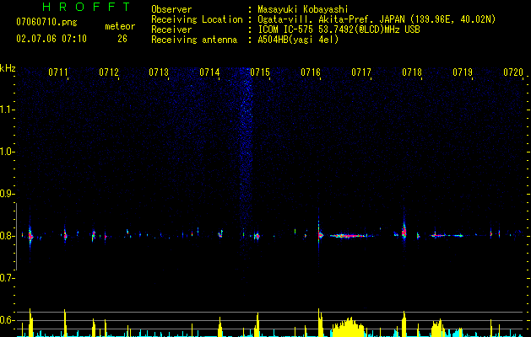The image size is (531, 337).
Task: Click the 0714 time marker
Action: tap(209, 72)
